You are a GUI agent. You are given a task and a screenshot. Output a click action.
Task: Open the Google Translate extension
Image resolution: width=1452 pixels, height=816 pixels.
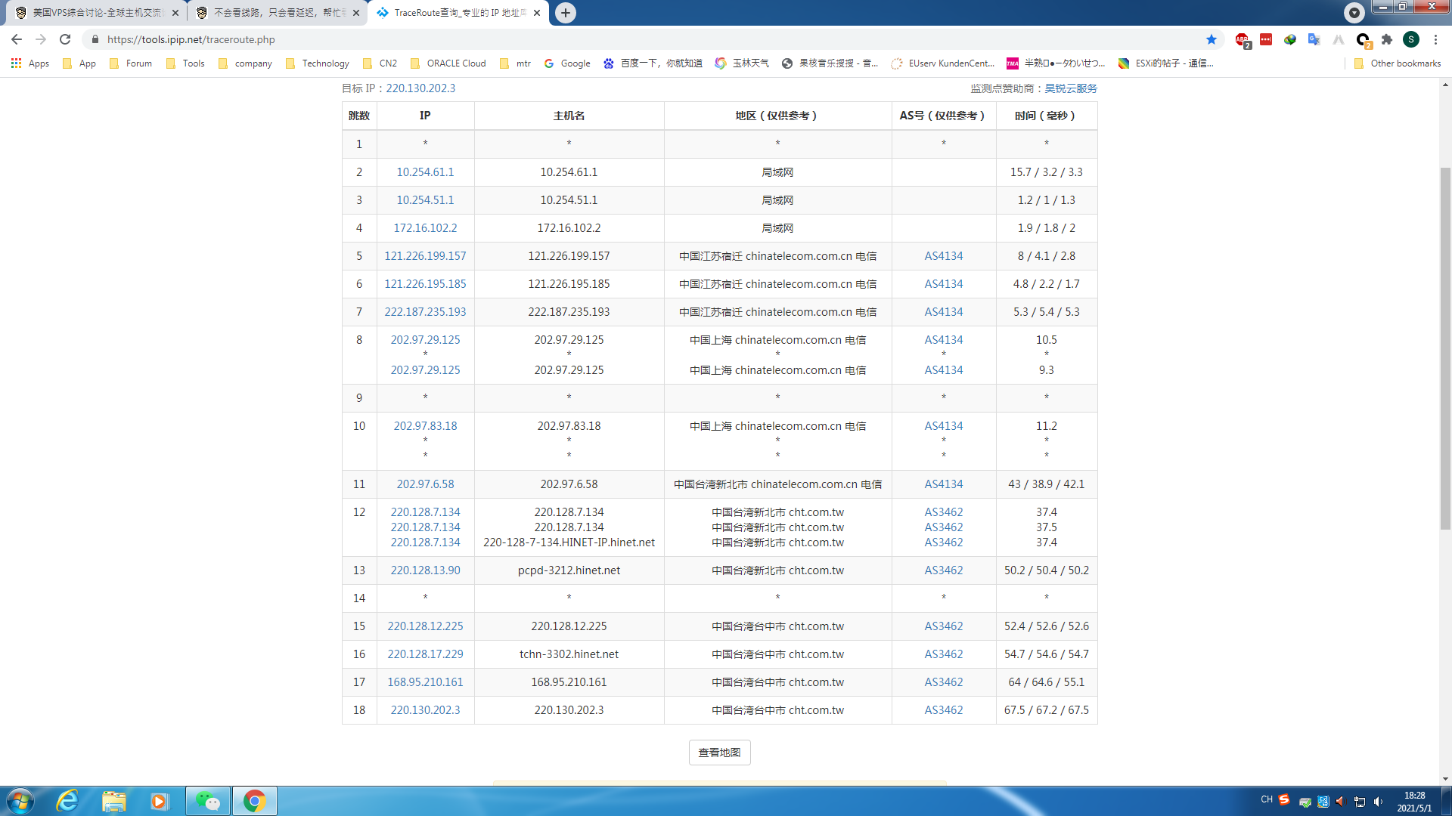(1314, 40)
